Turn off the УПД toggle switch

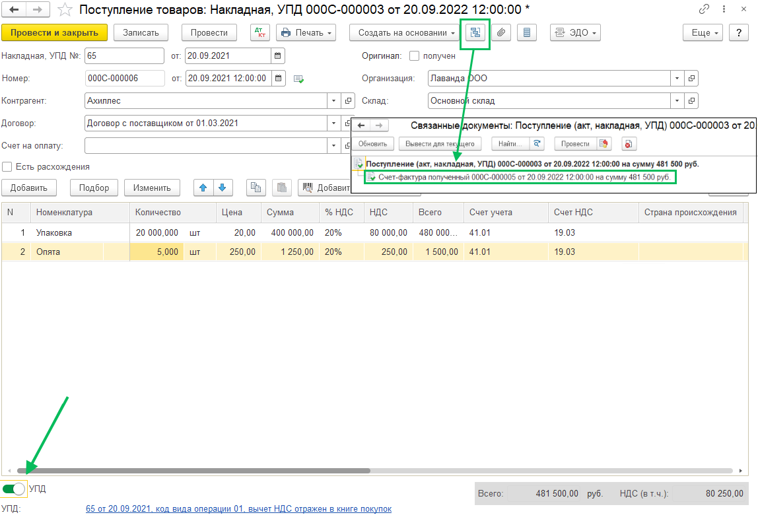(x=14, y=489)
